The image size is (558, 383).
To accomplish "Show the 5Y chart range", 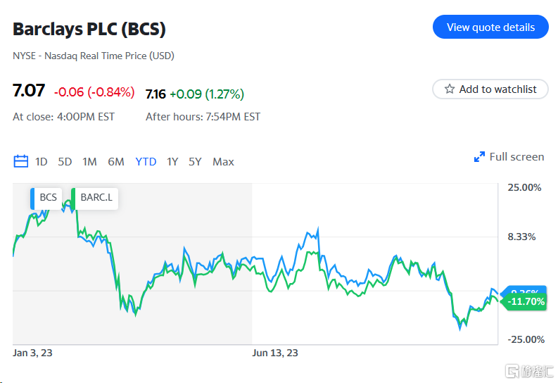I will point(195,162).
